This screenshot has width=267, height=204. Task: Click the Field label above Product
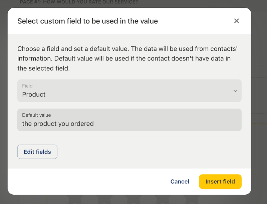point(27,86)
